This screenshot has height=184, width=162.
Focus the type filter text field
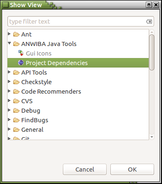pyautogui.click(x=81, y=22)
